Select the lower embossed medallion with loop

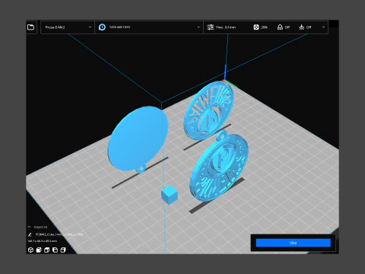218,167
